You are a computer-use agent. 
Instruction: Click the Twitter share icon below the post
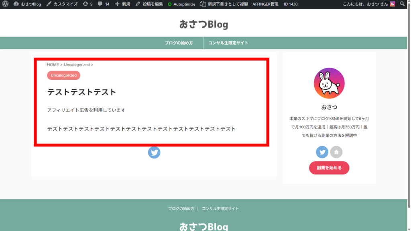tap(154, 152)
